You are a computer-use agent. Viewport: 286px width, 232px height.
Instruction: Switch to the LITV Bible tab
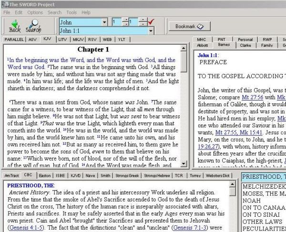coord(62,40)
